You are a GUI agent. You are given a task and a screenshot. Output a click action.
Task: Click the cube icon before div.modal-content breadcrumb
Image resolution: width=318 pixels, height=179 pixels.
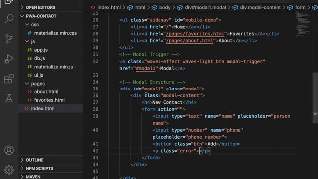click(x=235, y=8)
